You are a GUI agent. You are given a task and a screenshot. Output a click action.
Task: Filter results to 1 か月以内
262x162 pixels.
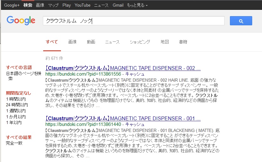coord(16,117)
